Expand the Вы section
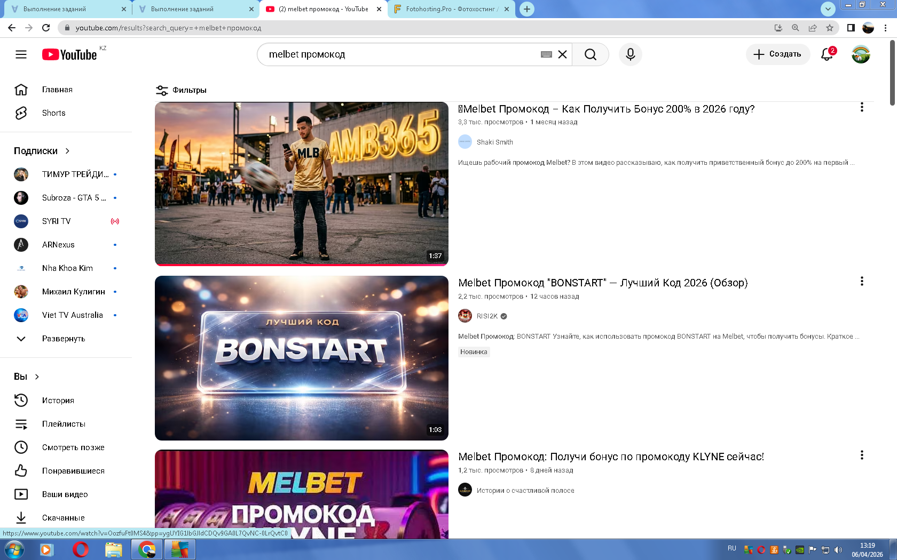The height and width of the screenshot is (560, 897). pos(27,377)
